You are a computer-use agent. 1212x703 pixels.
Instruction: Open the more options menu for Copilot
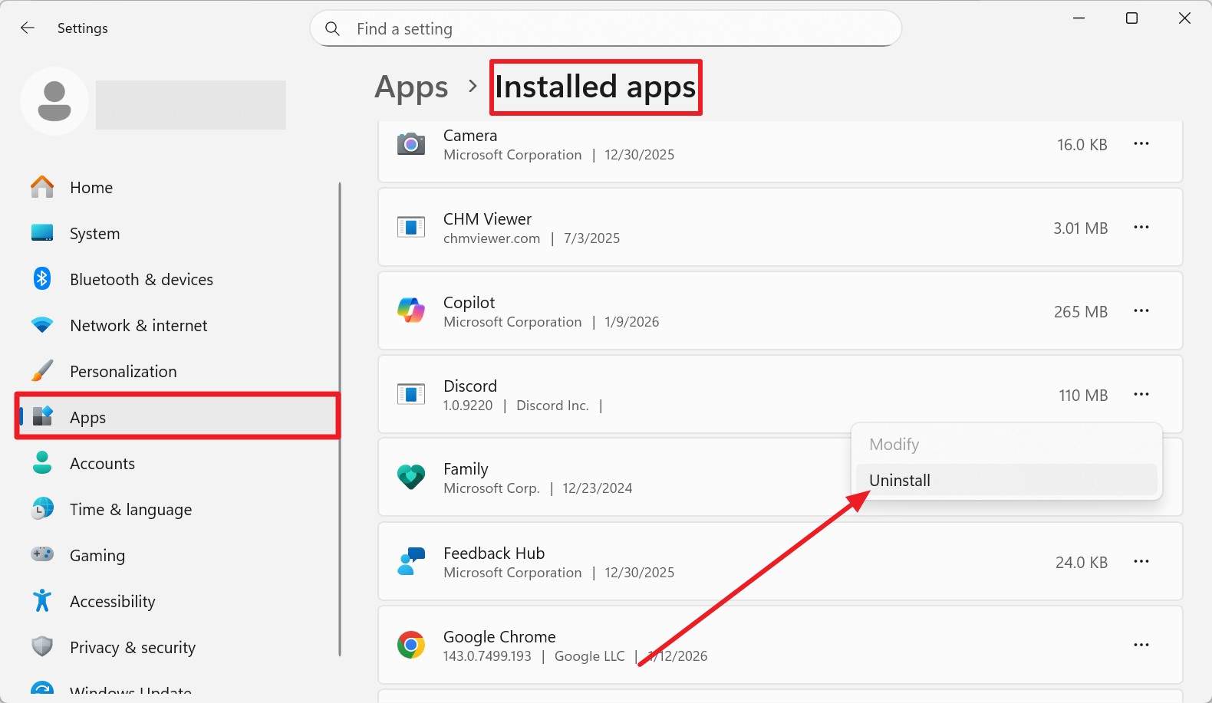coord(1141,310)
